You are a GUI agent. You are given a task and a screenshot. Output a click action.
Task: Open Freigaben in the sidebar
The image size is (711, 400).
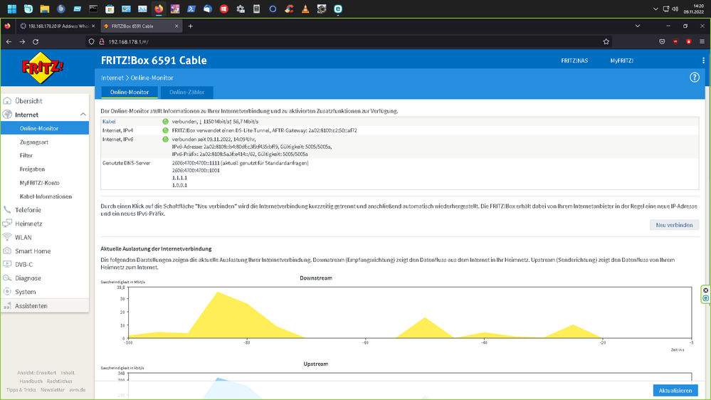point(32,169)
